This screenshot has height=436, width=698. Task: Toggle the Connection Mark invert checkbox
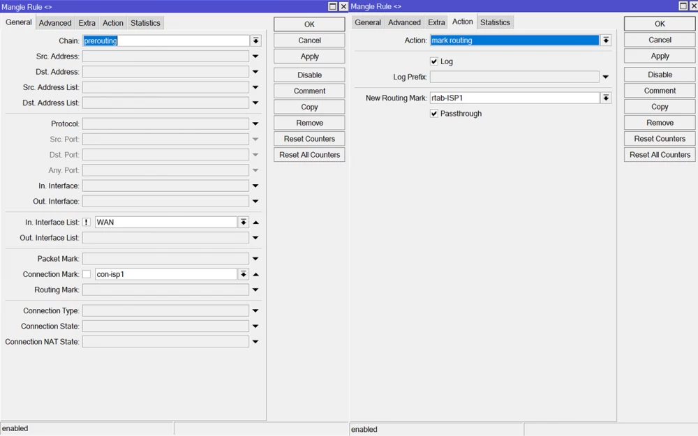click(x=87, y=275)
